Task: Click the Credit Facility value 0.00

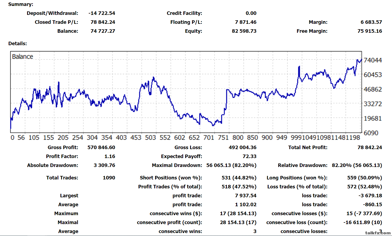Action: [x=251, y=13]
